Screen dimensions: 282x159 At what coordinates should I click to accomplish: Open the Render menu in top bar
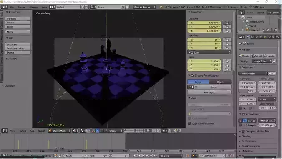(x=21, y=7)
